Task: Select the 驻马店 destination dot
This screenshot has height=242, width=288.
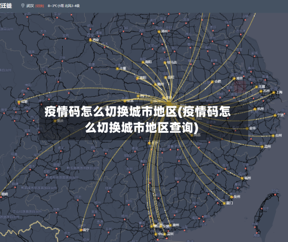Action: pyautogui.click(x=165, y=63)
